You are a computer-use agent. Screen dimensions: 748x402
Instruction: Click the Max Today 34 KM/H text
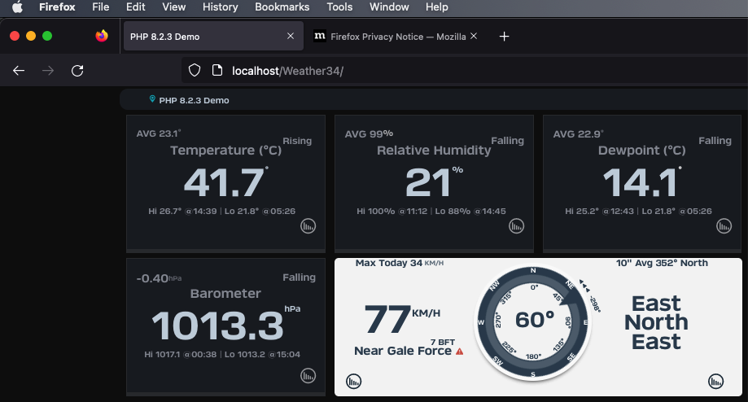(x=400, y=263)
